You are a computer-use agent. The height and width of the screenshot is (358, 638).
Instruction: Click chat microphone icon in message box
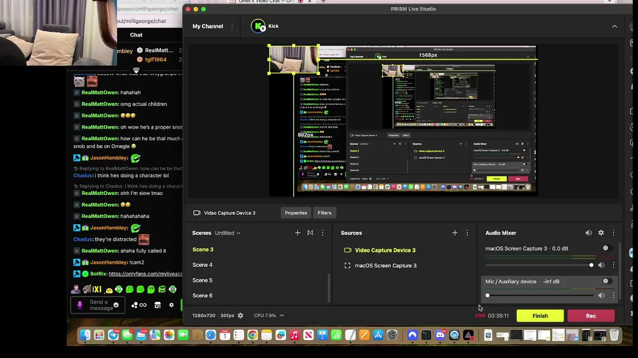click(80, 305)
